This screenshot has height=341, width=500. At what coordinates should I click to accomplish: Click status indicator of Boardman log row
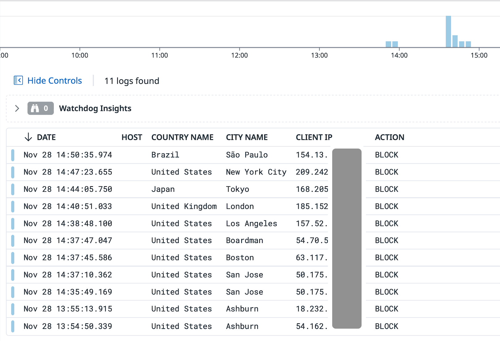13,241
